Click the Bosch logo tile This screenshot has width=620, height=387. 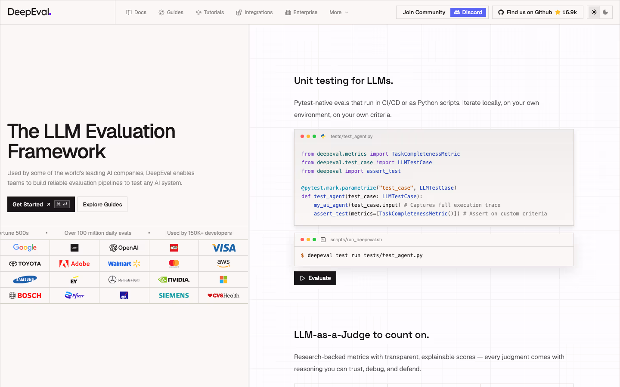(25, 295)
